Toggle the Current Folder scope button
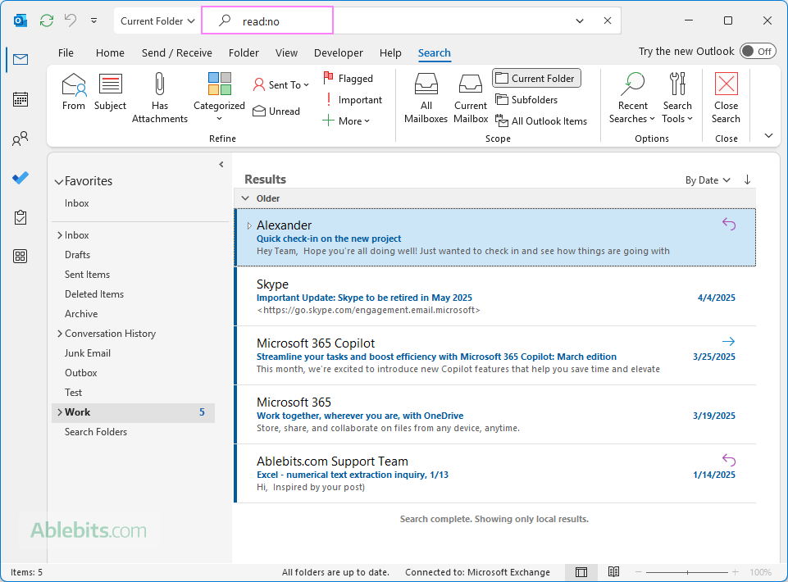 [536, 78]
